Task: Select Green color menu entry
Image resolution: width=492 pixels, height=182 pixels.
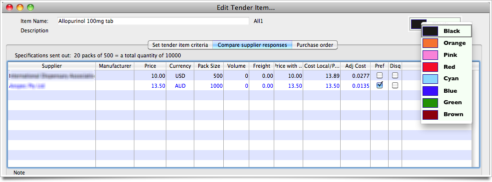Action: click(x=446, y=102)
